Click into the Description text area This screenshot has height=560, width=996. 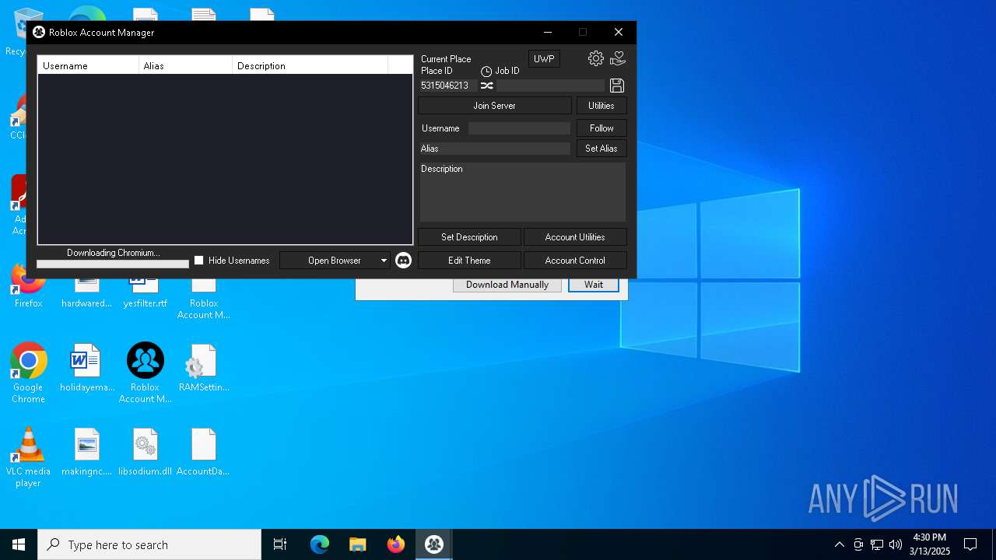tap(523, 192)
